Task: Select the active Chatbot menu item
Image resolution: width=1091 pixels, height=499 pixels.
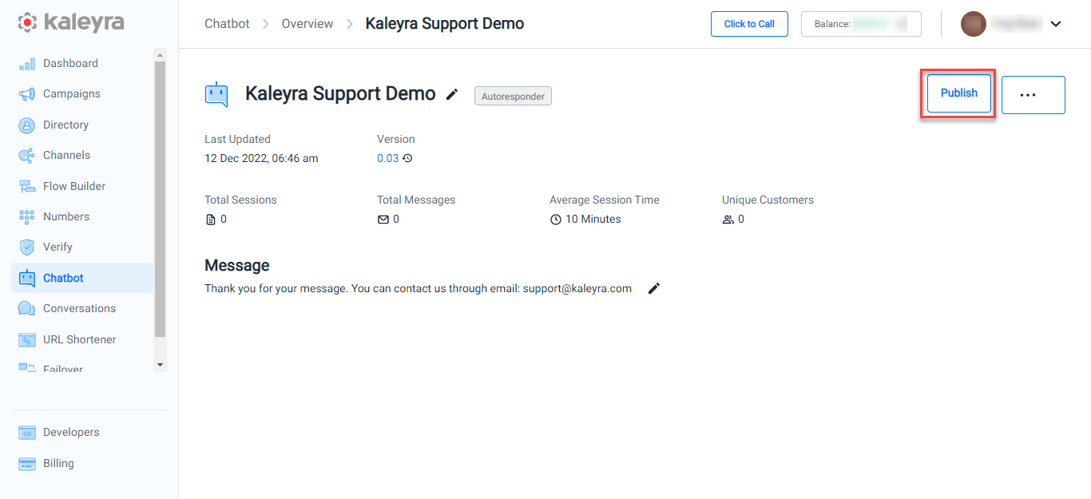Action: [82, 278]
